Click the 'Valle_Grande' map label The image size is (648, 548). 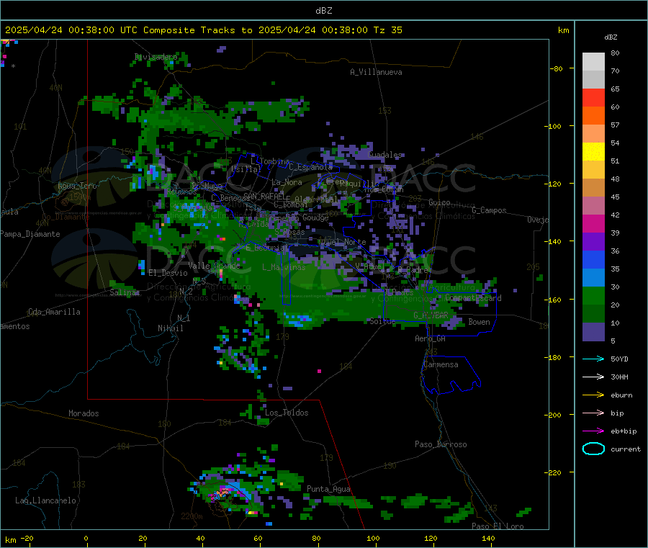point(214,266)
